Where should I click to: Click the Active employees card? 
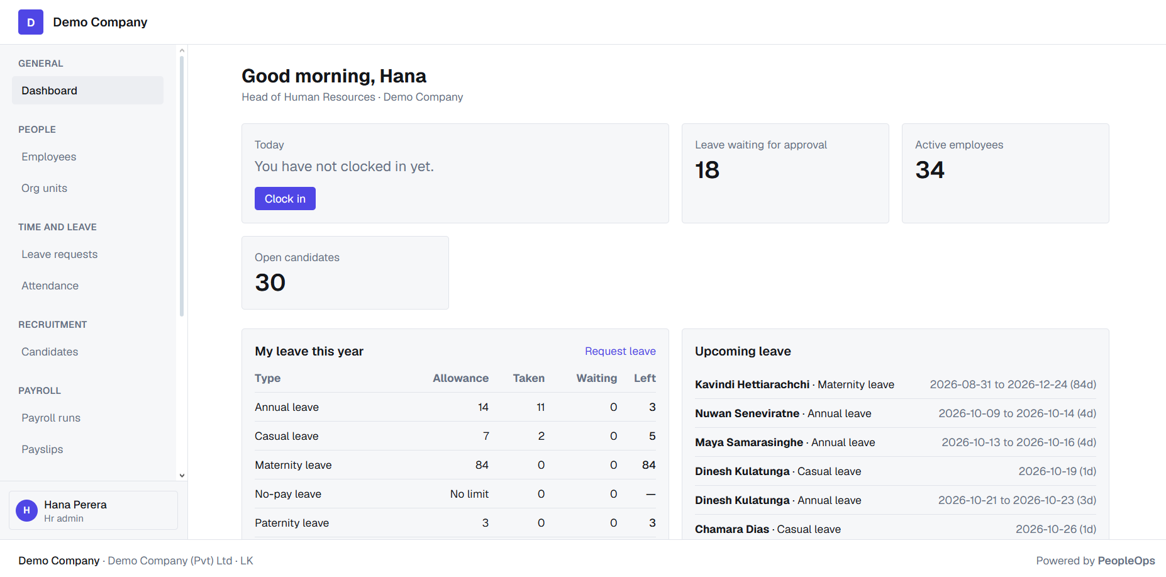[1005, 173]
